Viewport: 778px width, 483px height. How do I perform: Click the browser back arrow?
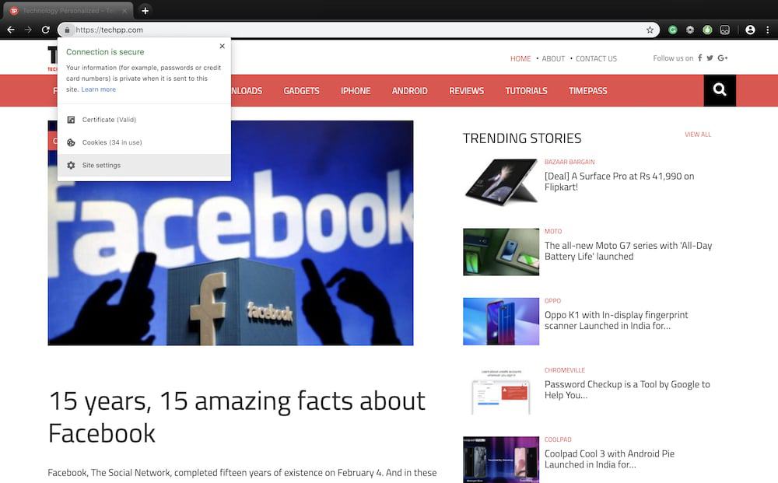point(11,30)
